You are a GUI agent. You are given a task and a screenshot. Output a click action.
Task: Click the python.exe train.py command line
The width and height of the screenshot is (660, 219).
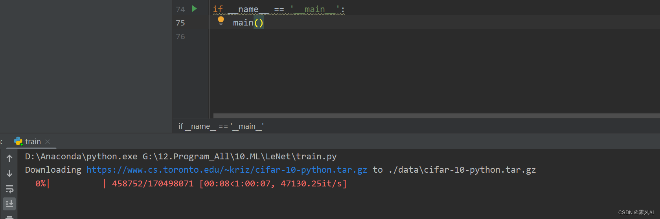[181, 157]
